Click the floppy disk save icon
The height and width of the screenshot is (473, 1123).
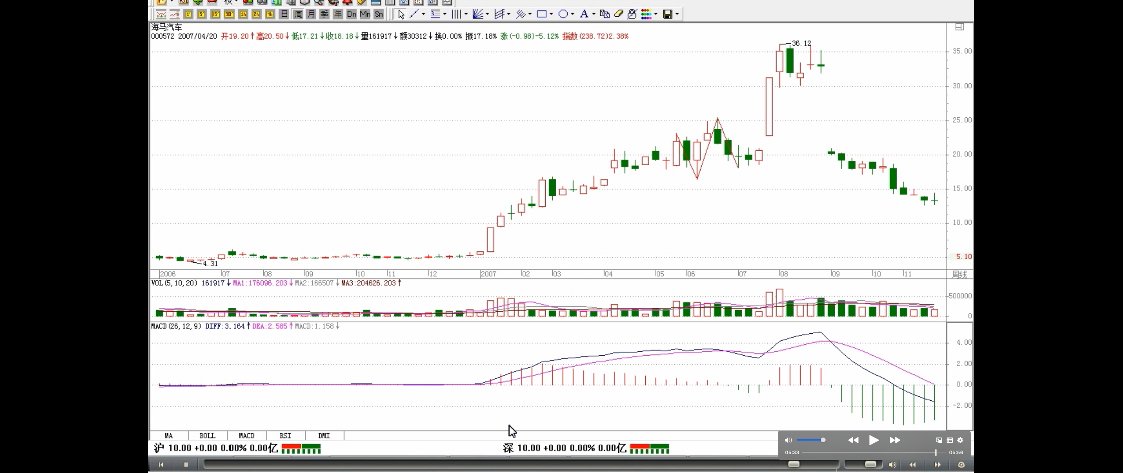(x=668, y=14)
